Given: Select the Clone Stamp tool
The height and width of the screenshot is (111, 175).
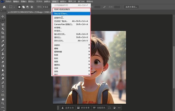Looking at the screenshot, I should [3, 54].
